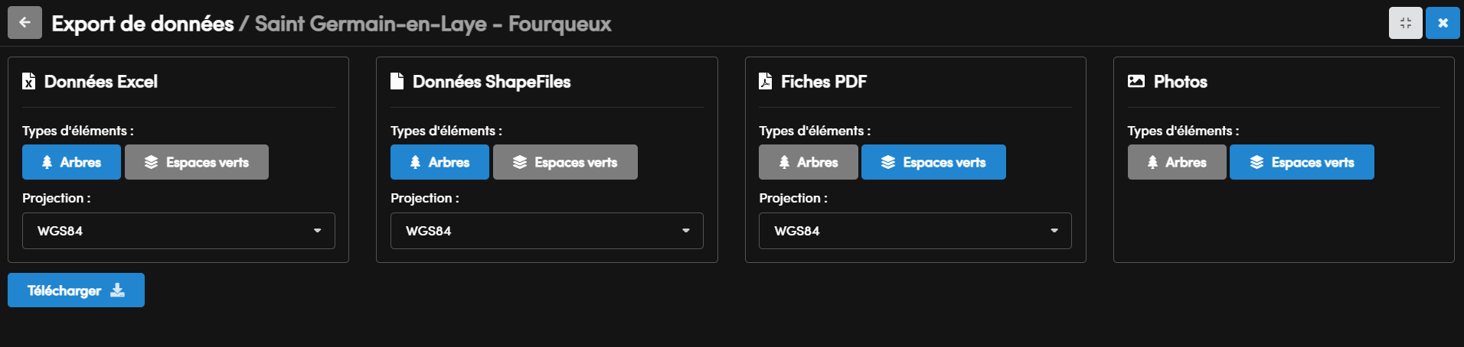Click the Photos image icon
This screenshot has height=347, width=1464.
1136,81
